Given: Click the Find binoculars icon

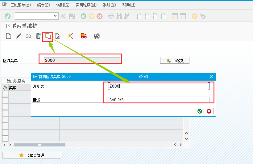Looking at the screenshot, I should click(119, 16).
